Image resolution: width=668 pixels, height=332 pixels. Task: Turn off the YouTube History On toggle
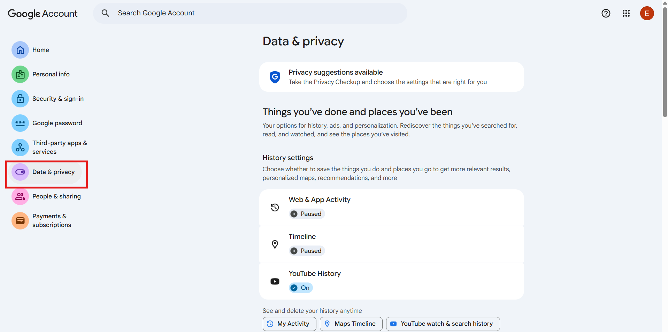click(300, 287)
